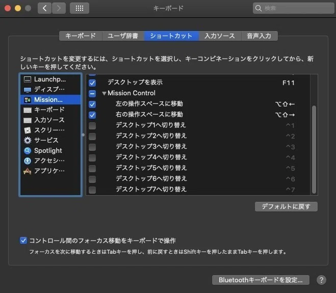Enable デスクトップ3へ切り替え checkbox

92,147
